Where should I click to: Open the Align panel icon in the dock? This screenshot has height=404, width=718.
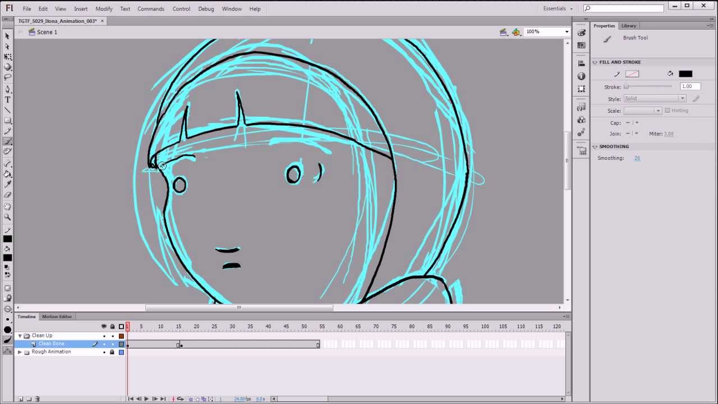tap(581, 63)
